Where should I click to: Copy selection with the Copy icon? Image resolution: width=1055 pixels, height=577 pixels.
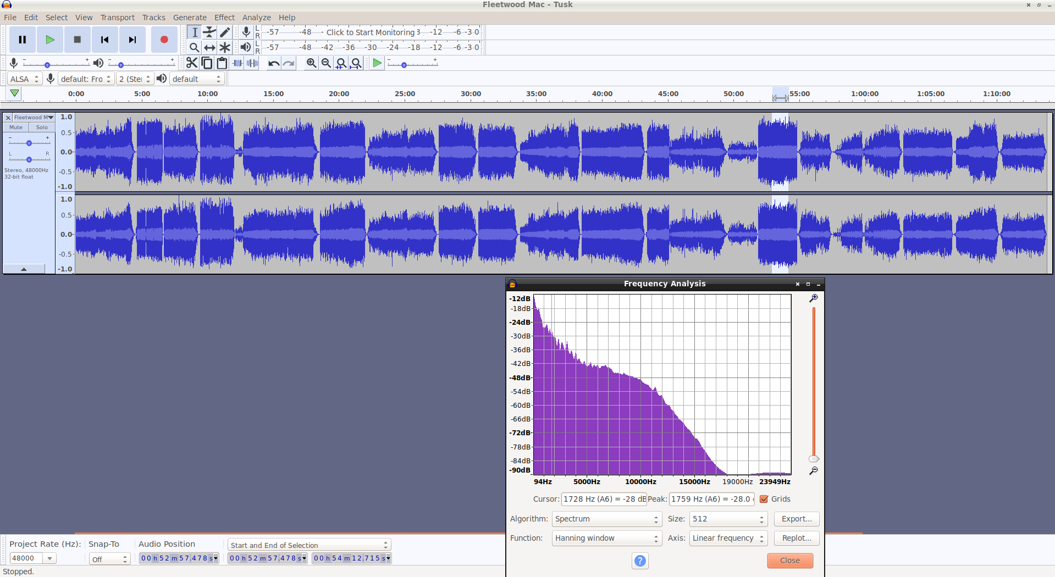coord(207,63)
